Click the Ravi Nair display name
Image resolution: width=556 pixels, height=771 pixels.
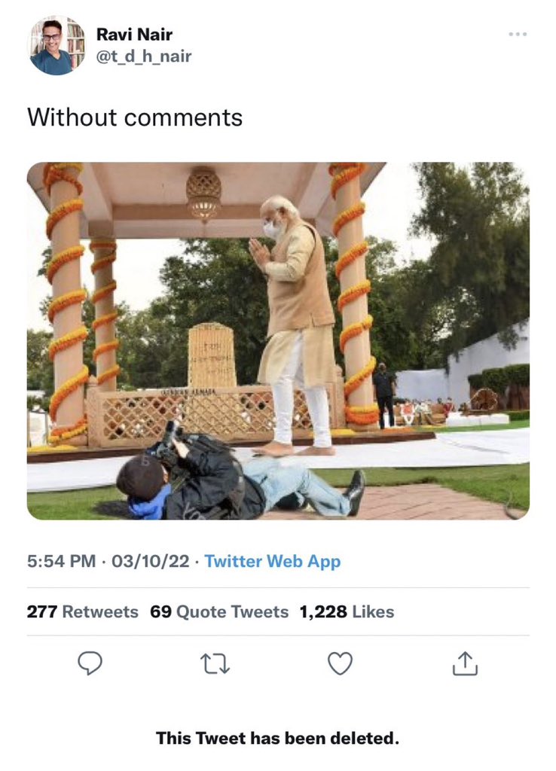pyautogui.click(x=134, y=35)
